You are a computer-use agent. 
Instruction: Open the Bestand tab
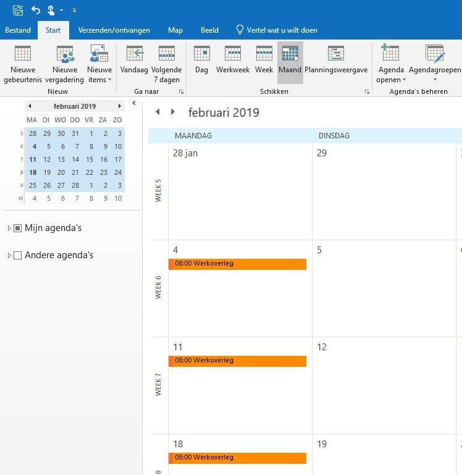18,30
